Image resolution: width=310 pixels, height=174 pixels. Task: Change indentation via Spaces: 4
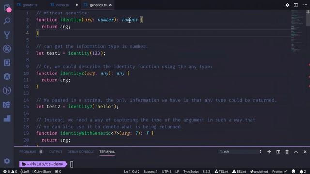151,171
